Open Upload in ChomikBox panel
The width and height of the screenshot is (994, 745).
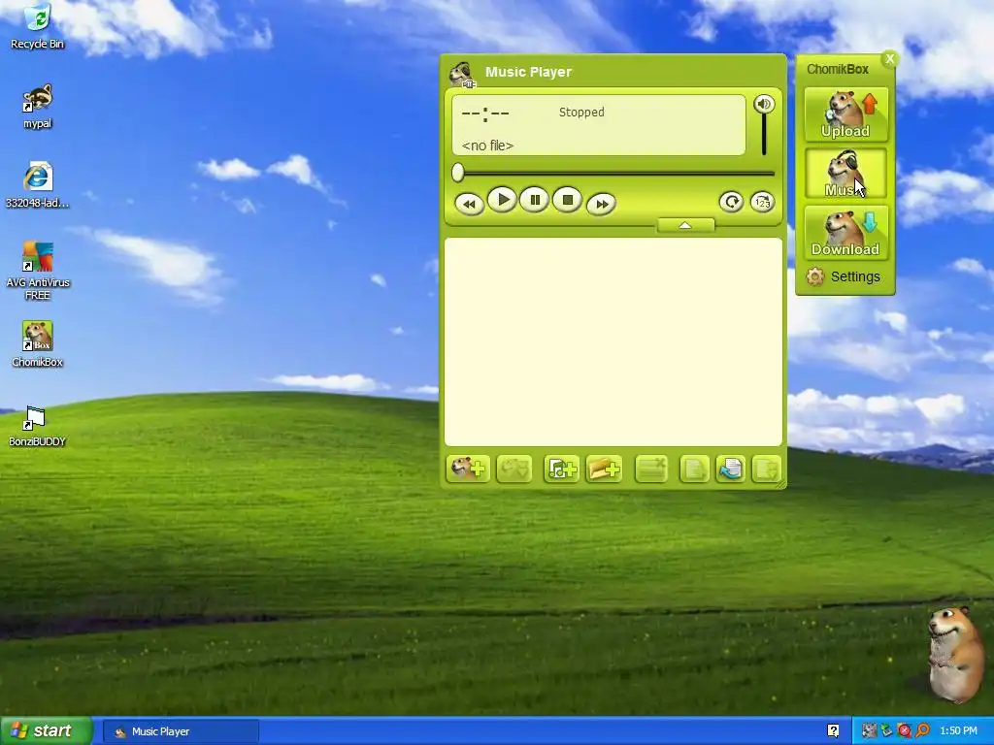(x=845, y=114)
